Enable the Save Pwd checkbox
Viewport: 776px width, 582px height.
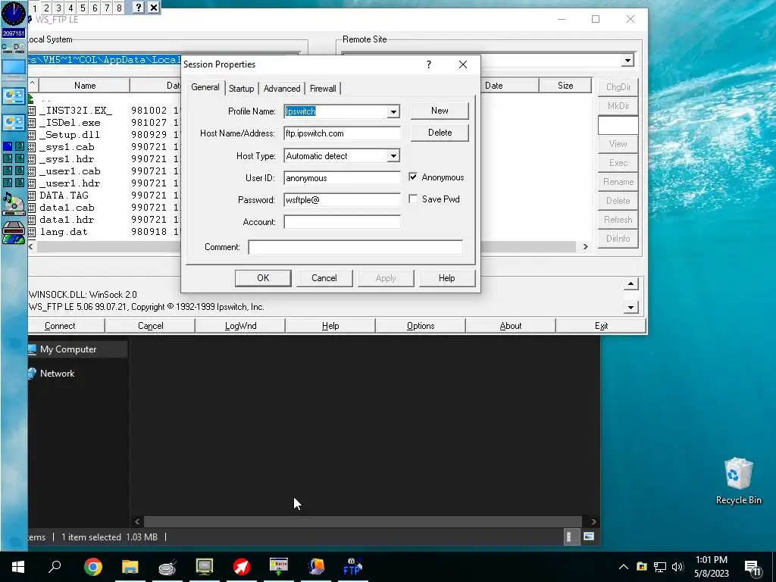click(413, 199)
